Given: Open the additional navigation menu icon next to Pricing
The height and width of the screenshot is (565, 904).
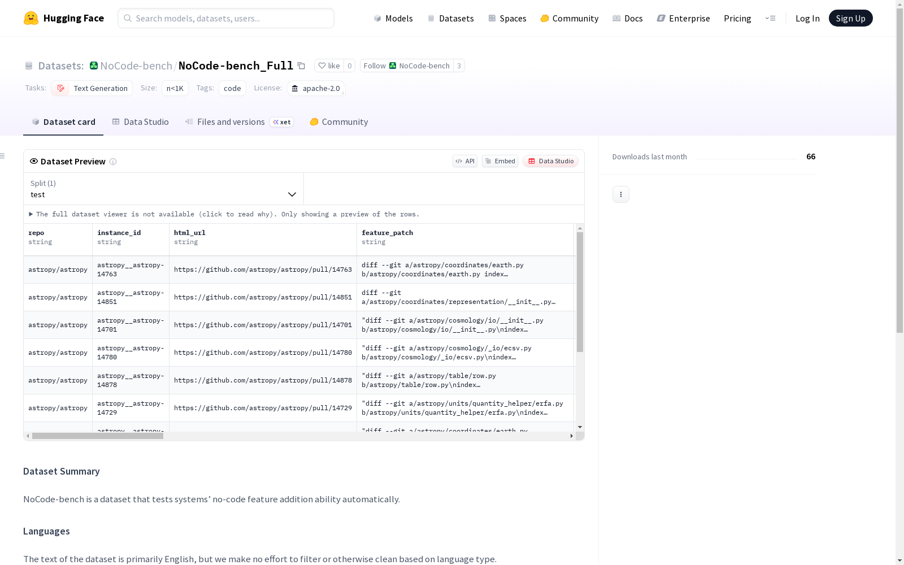Looking at the screenshot, I should [x=770, y=18].
